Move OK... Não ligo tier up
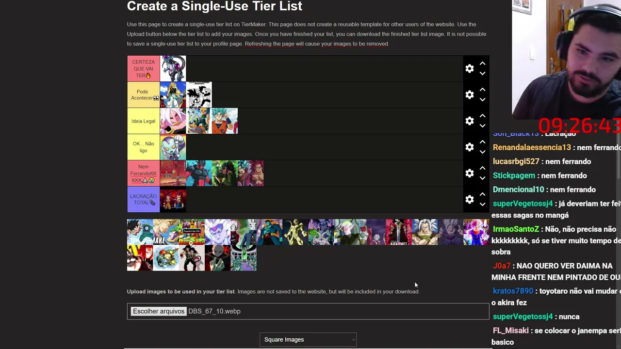The image size is (621, 349). click(x=482, y=142)
